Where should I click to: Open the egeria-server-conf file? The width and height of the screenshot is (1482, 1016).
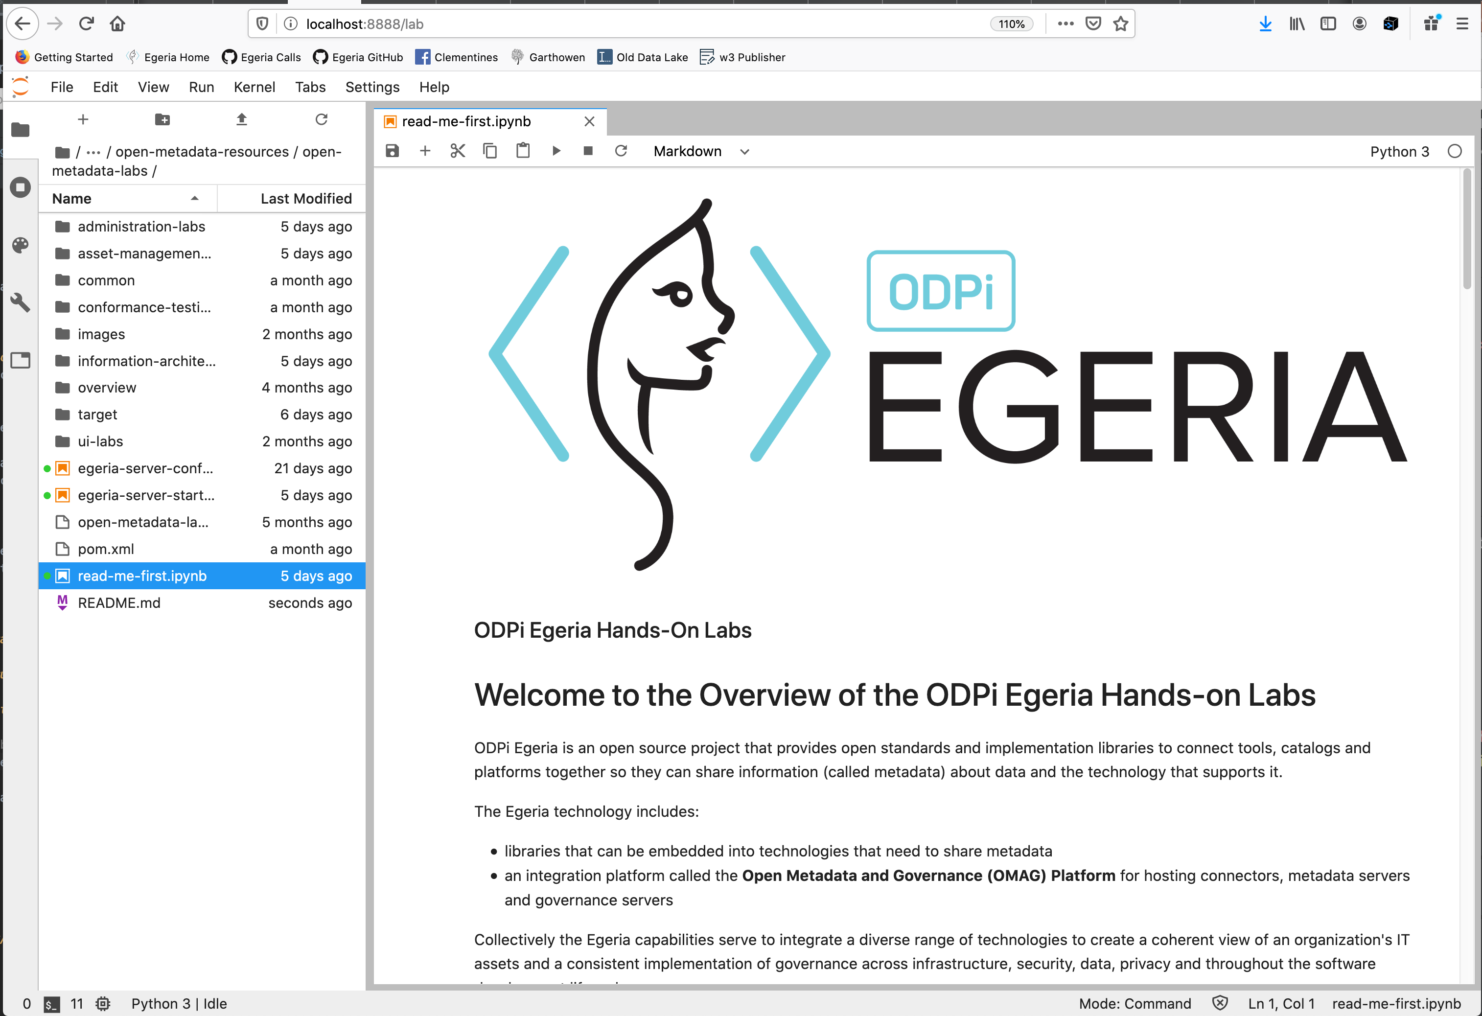[x=146, y=467]
